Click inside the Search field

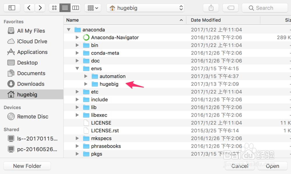coord(265,8)
